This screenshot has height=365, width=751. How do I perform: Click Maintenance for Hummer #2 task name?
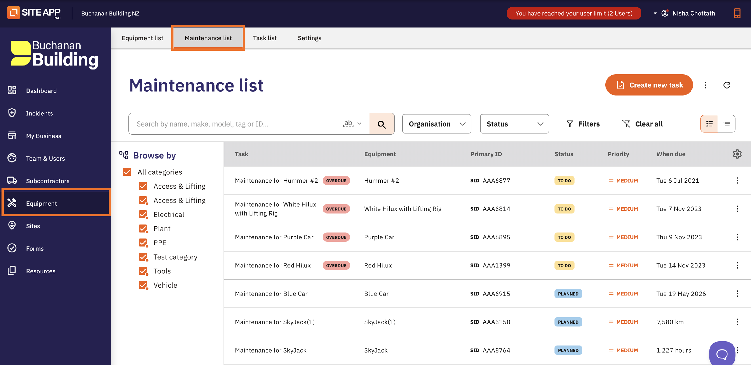[276, 180]
